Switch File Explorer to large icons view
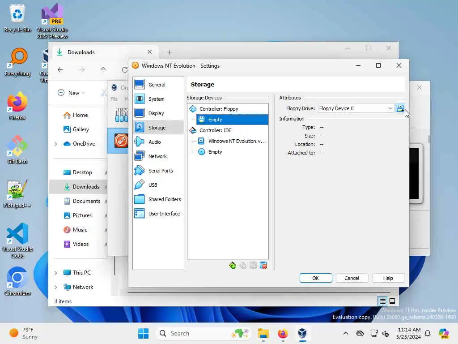 (392, 301)
